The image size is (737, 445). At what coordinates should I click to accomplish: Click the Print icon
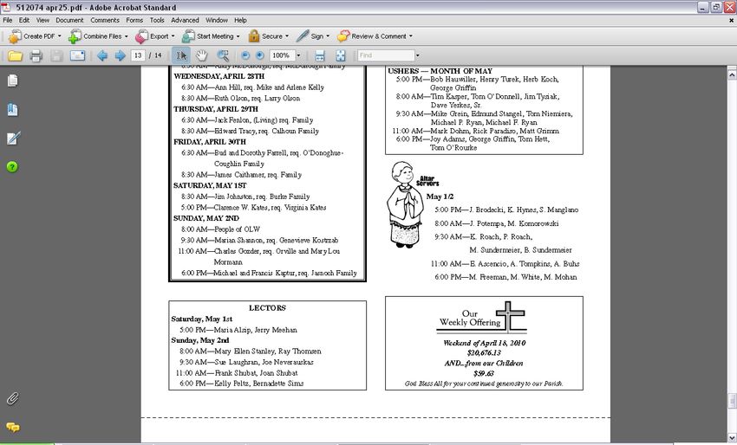36,56
